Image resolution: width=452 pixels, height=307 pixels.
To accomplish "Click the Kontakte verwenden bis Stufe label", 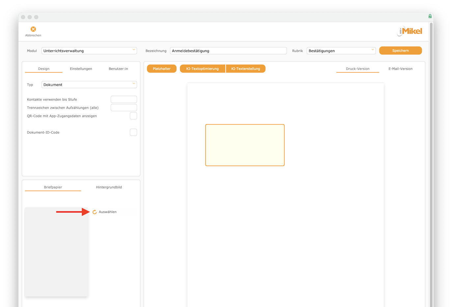I will click(x=52, y=99).
